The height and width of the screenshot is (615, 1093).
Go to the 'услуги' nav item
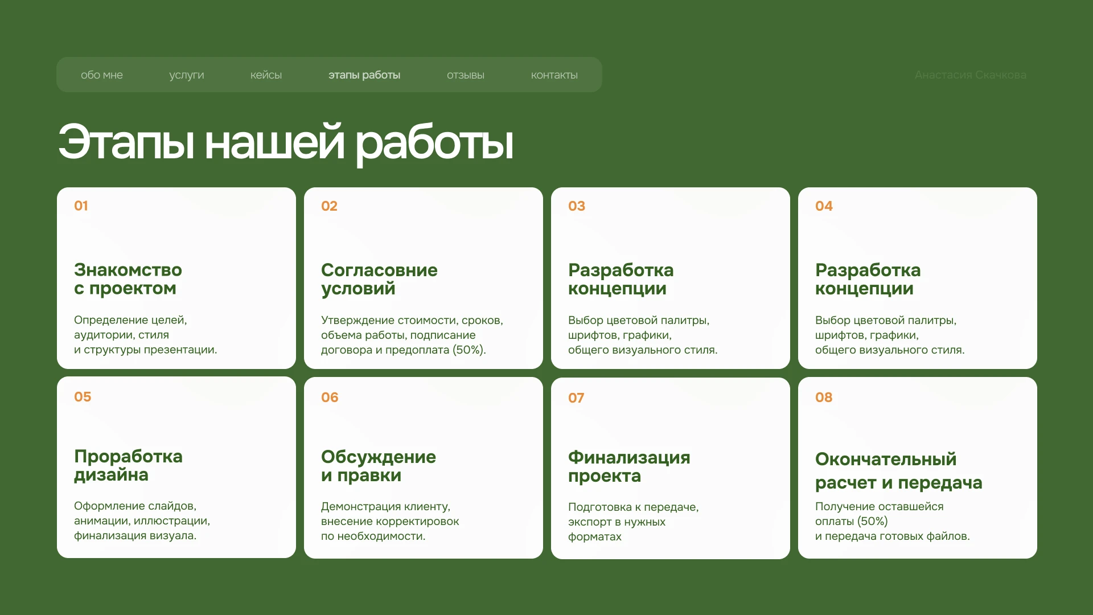tap(186, 75)
